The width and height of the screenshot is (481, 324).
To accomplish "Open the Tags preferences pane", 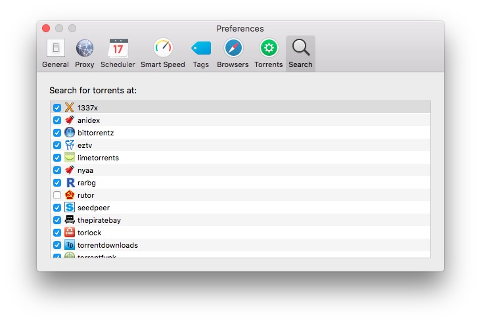I will (200, 53).
